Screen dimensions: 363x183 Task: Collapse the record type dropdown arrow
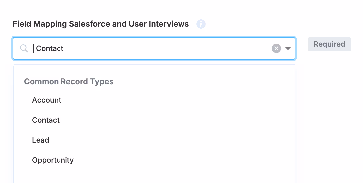tap(288, 49)
